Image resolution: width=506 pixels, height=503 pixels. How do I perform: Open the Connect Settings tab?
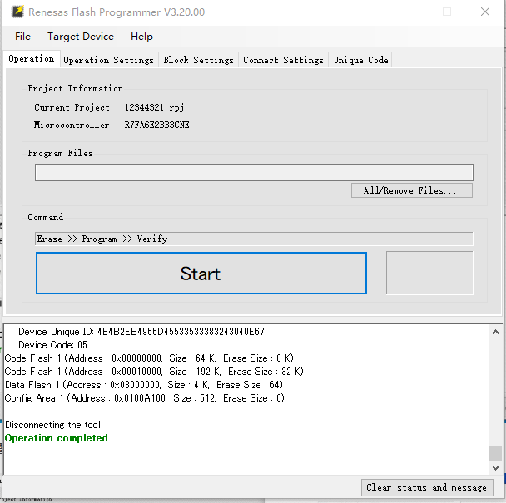coord(283,60)
